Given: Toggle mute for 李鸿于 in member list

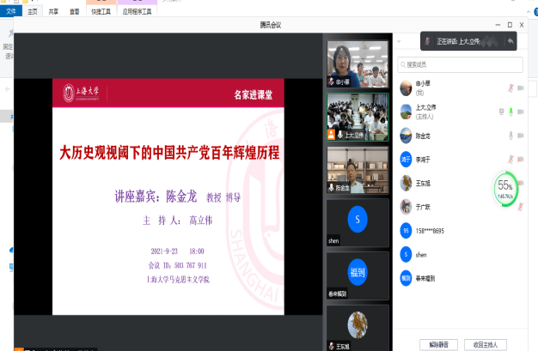Looking at the screenshot, I should click(510, 159).
